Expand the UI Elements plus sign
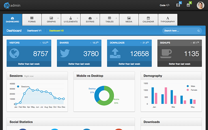Screen dimensions: 208x130 point(77,18)
